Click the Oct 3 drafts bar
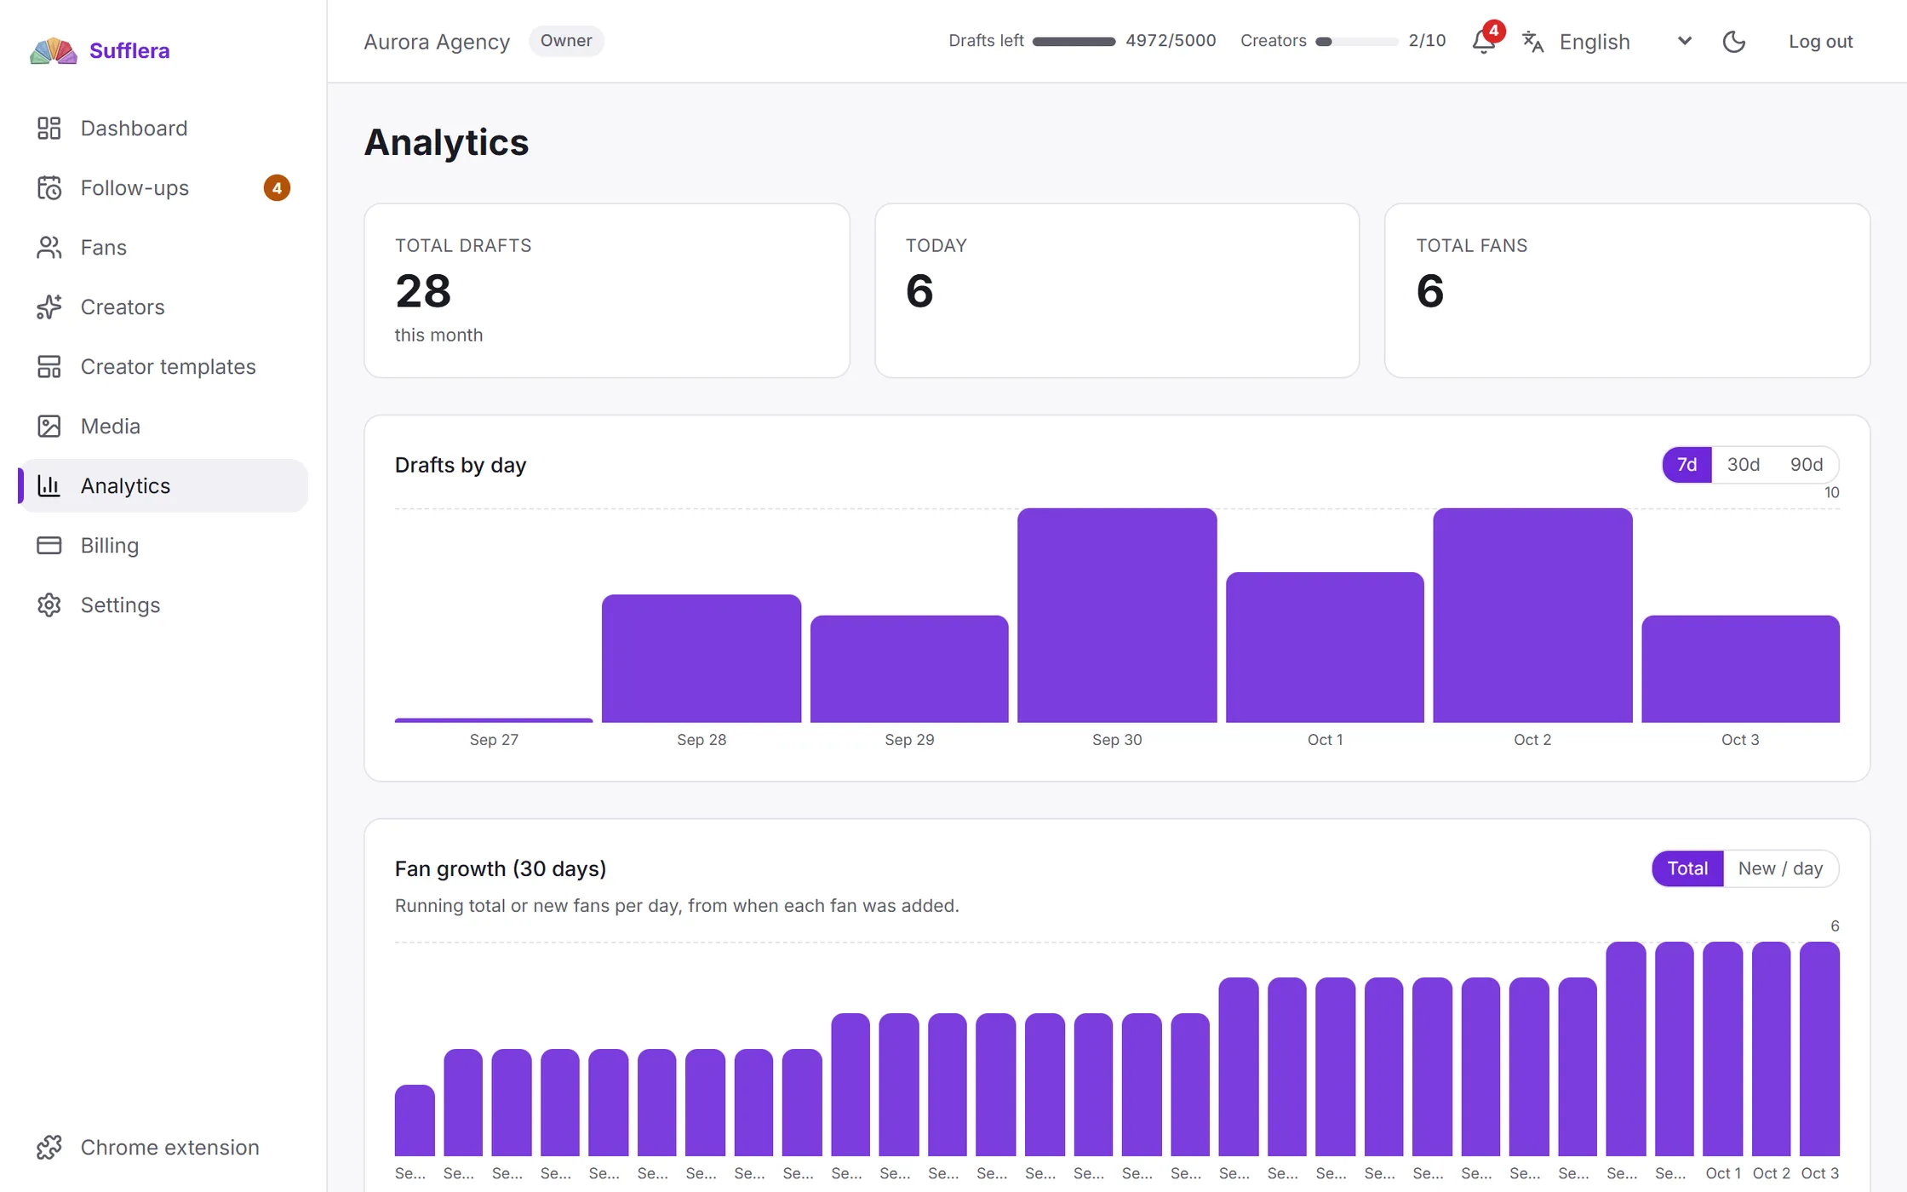 coord(1740,669)
